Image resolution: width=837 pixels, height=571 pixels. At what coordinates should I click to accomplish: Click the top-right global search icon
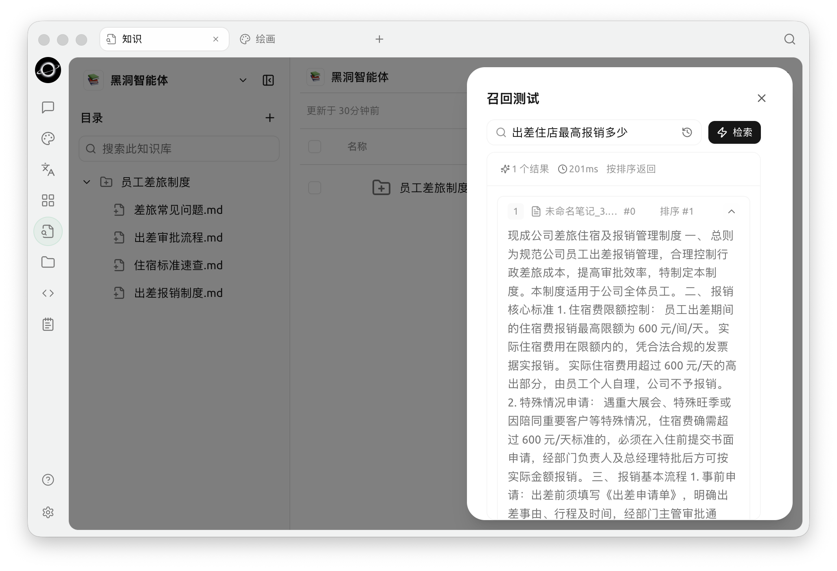pos(790,39)
